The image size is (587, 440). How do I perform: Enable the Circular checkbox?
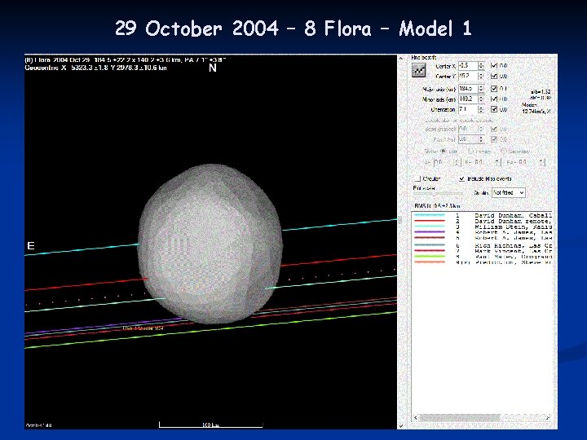tap(417, 178)
